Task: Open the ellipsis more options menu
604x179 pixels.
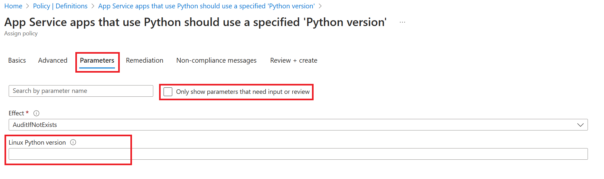Action: click(402, 22)
